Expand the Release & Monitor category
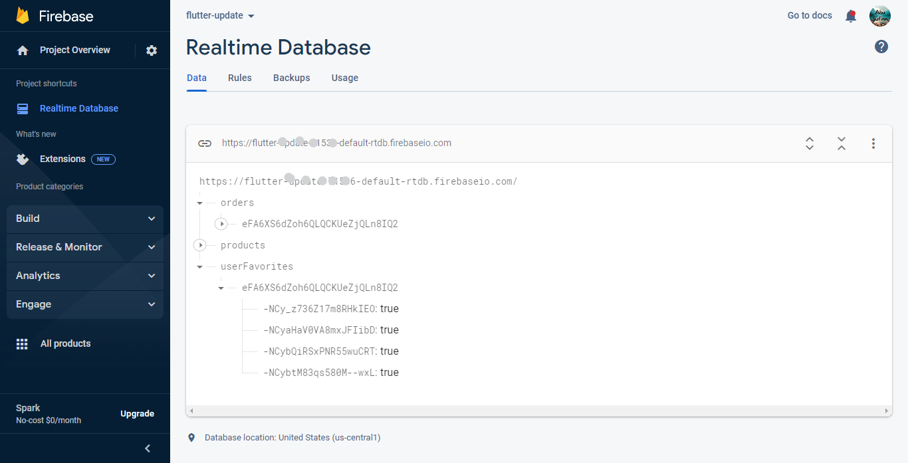This screenshot has width=908, height=463. 85,247
